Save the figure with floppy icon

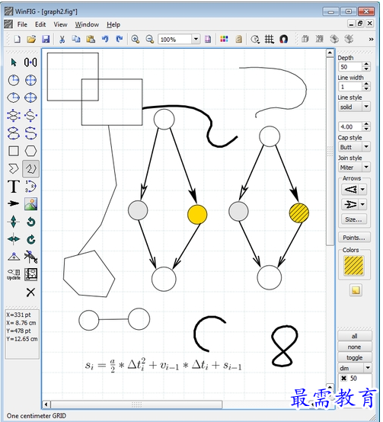click(46, 40)
